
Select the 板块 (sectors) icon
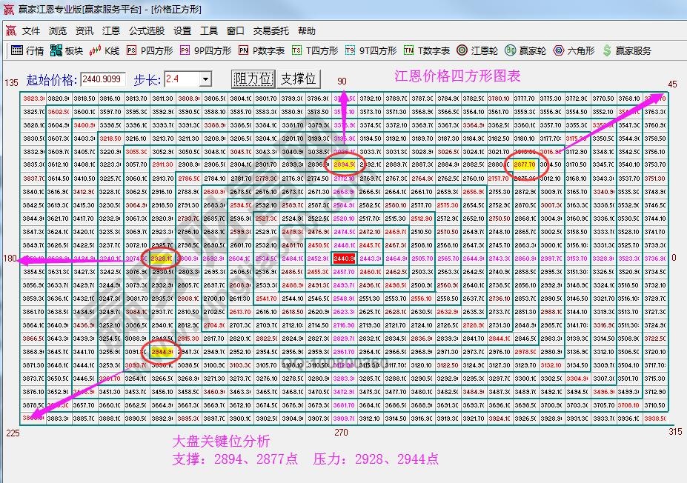67,51
